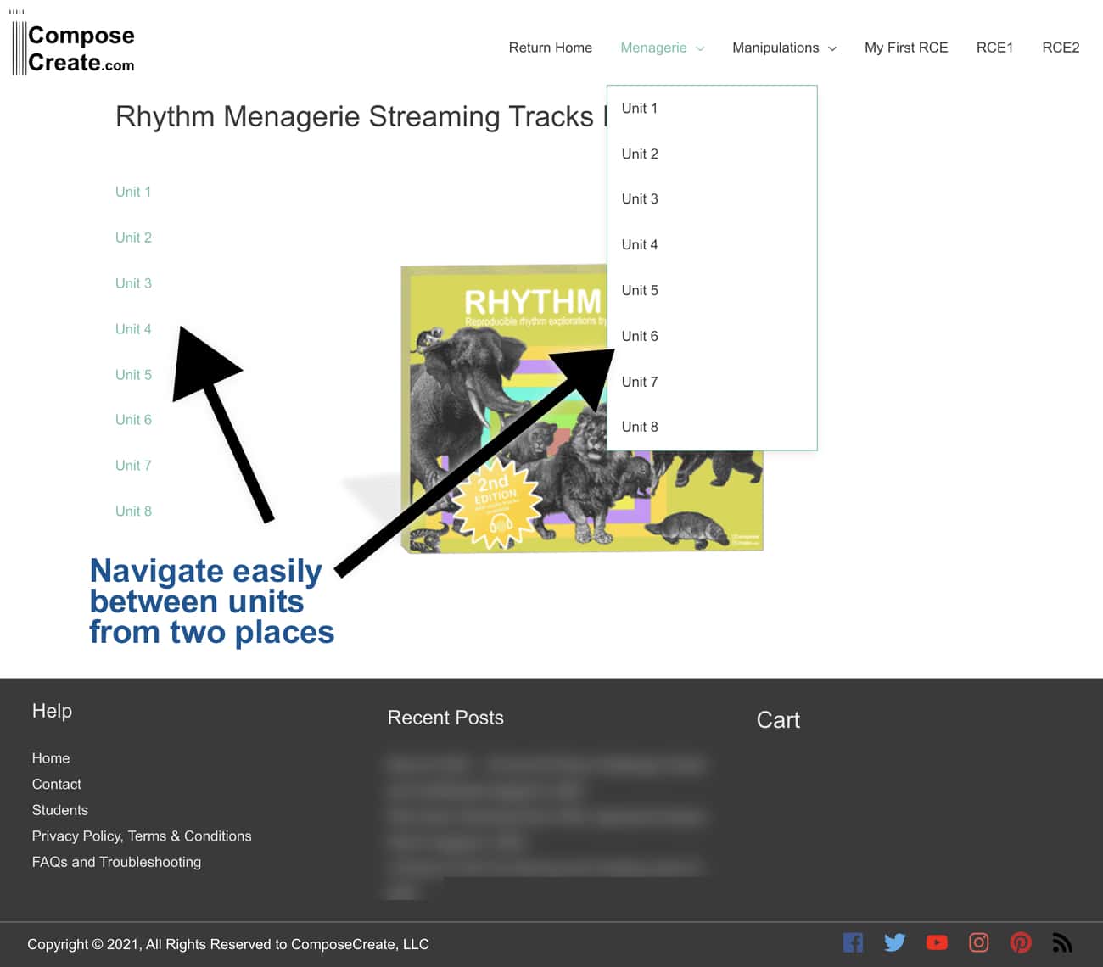
Task: Open the Students link under Help
Action: (x=59, y=810)
